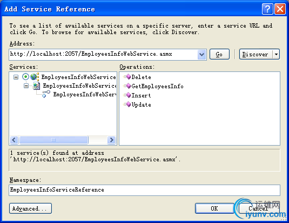Screen dimensions: 289x223
Task: Click into the Address URL field
Action: [x=103, y=54]
